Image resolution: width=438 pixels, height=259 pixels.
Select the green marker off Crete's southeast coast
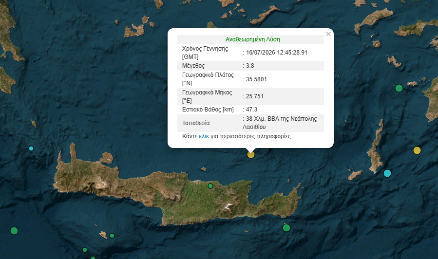pos(286,228)
